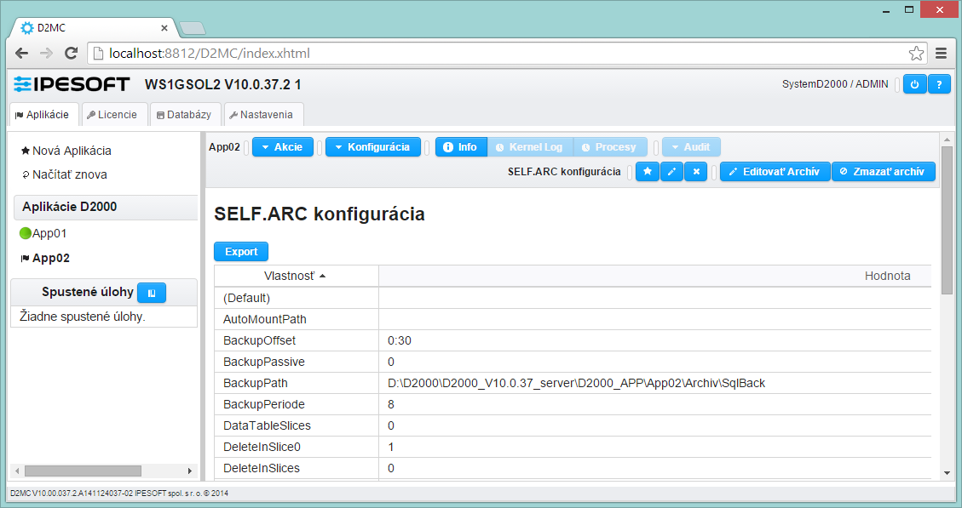The image size is (962, 508).
Task: Click the Export button
Action: (x=241, y=252)
